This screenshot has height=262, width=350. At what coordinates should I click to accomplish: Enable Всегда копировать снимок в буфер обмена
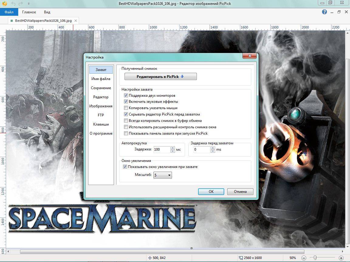[126, 121]
